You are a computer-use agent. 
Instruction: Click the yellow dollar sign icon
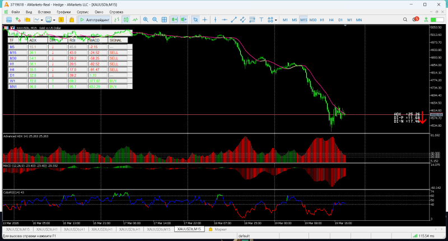61,20
